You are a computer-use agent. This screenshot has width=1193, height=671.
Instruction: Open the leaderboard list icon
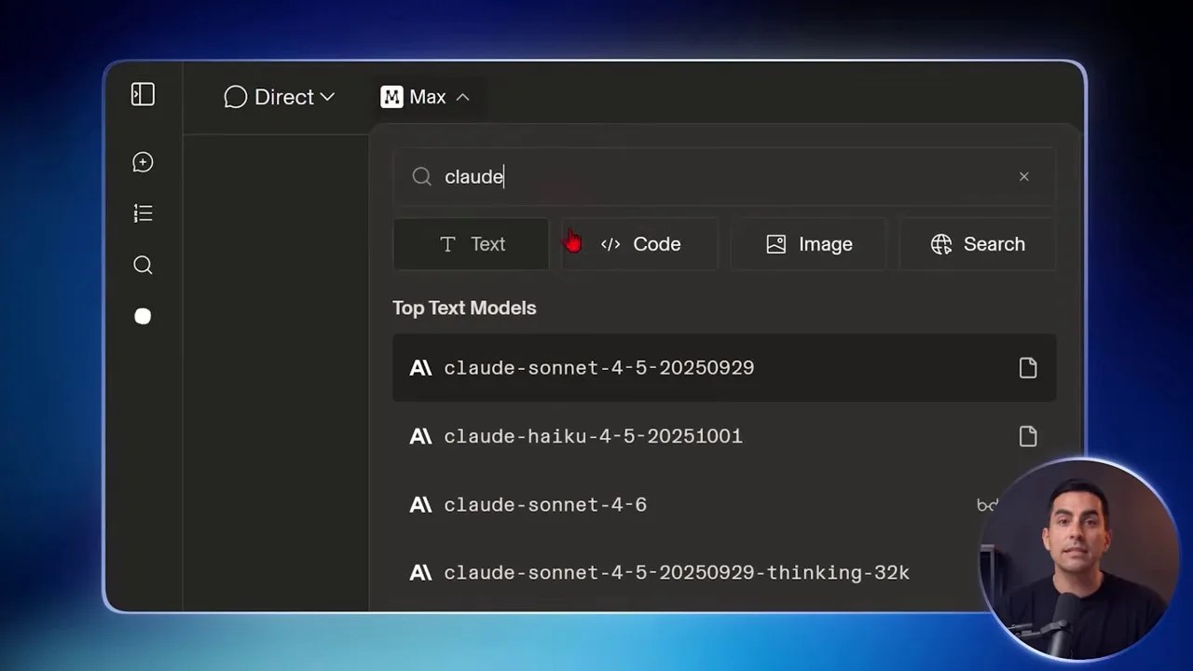click(x=143, y=213)
